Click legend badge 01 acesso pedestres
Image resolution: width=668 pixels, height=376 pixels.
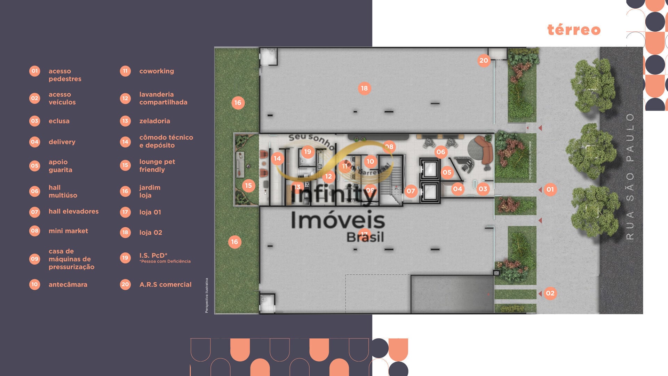pos(34,71)
